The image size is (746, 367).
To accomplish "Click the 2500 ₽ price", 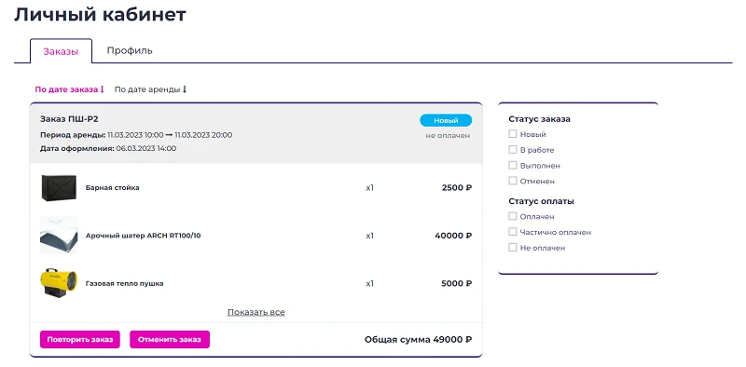I will [457, 188].
